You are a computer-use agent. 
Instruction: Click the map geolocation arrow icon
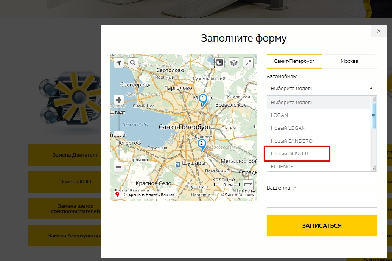pos(119,63)
